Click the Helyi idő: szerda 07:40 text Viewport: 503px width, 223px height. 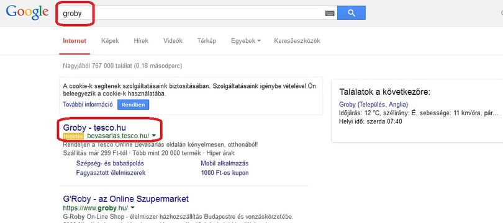pos(371,121)
